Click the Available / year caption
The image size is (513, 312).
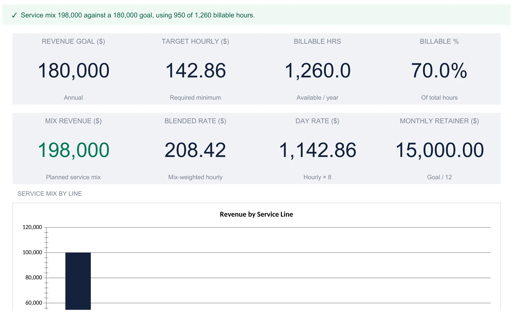coord(318,98)
